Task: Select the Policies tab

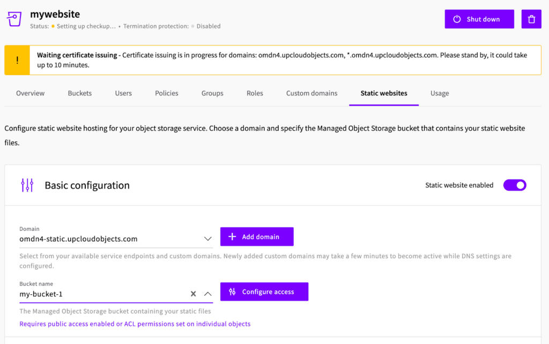Action: pyautogui.click(x=167, y=93)
